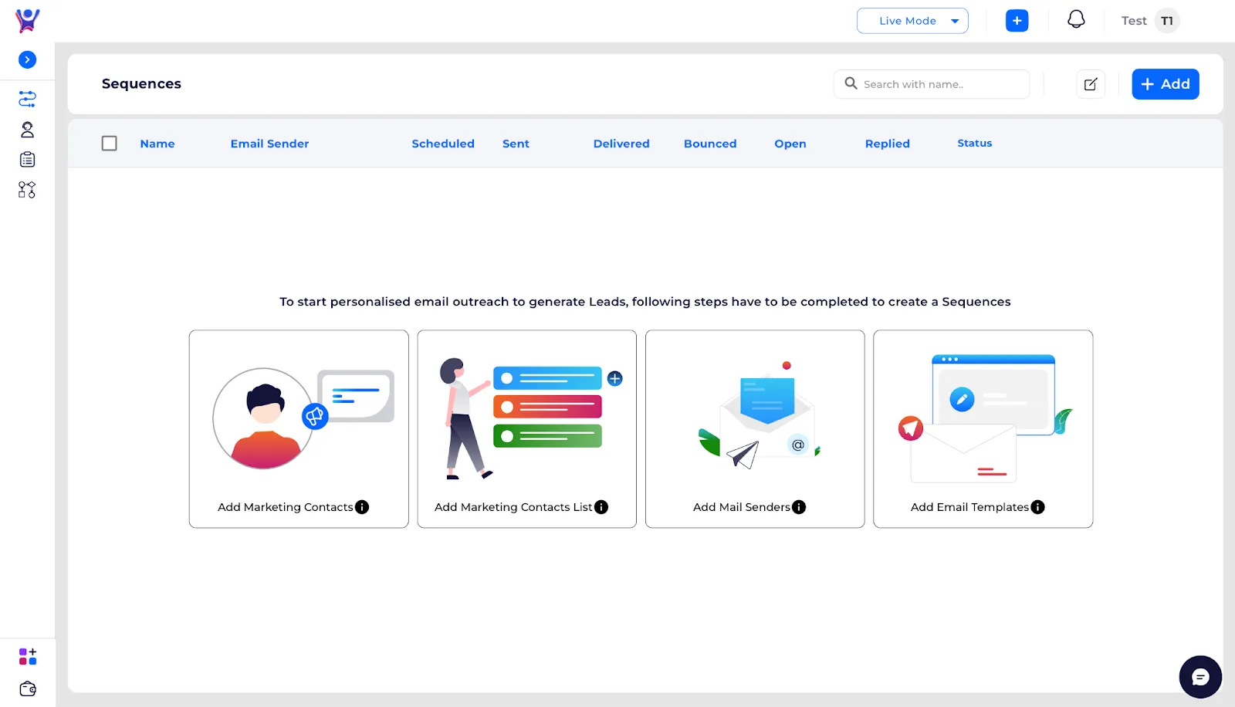Open the Add Mail Senders card illustration
Screen dimensions: 1235x707
[759, 414]
